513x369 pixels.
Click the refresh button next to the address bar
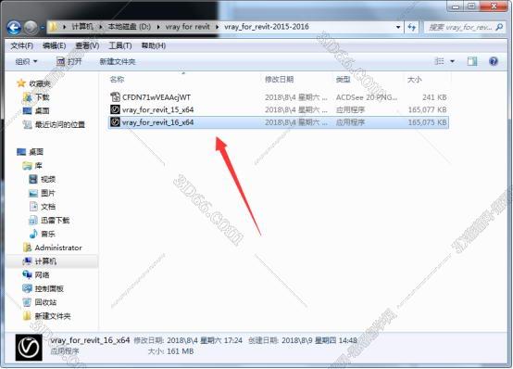(x=412, y=27)
